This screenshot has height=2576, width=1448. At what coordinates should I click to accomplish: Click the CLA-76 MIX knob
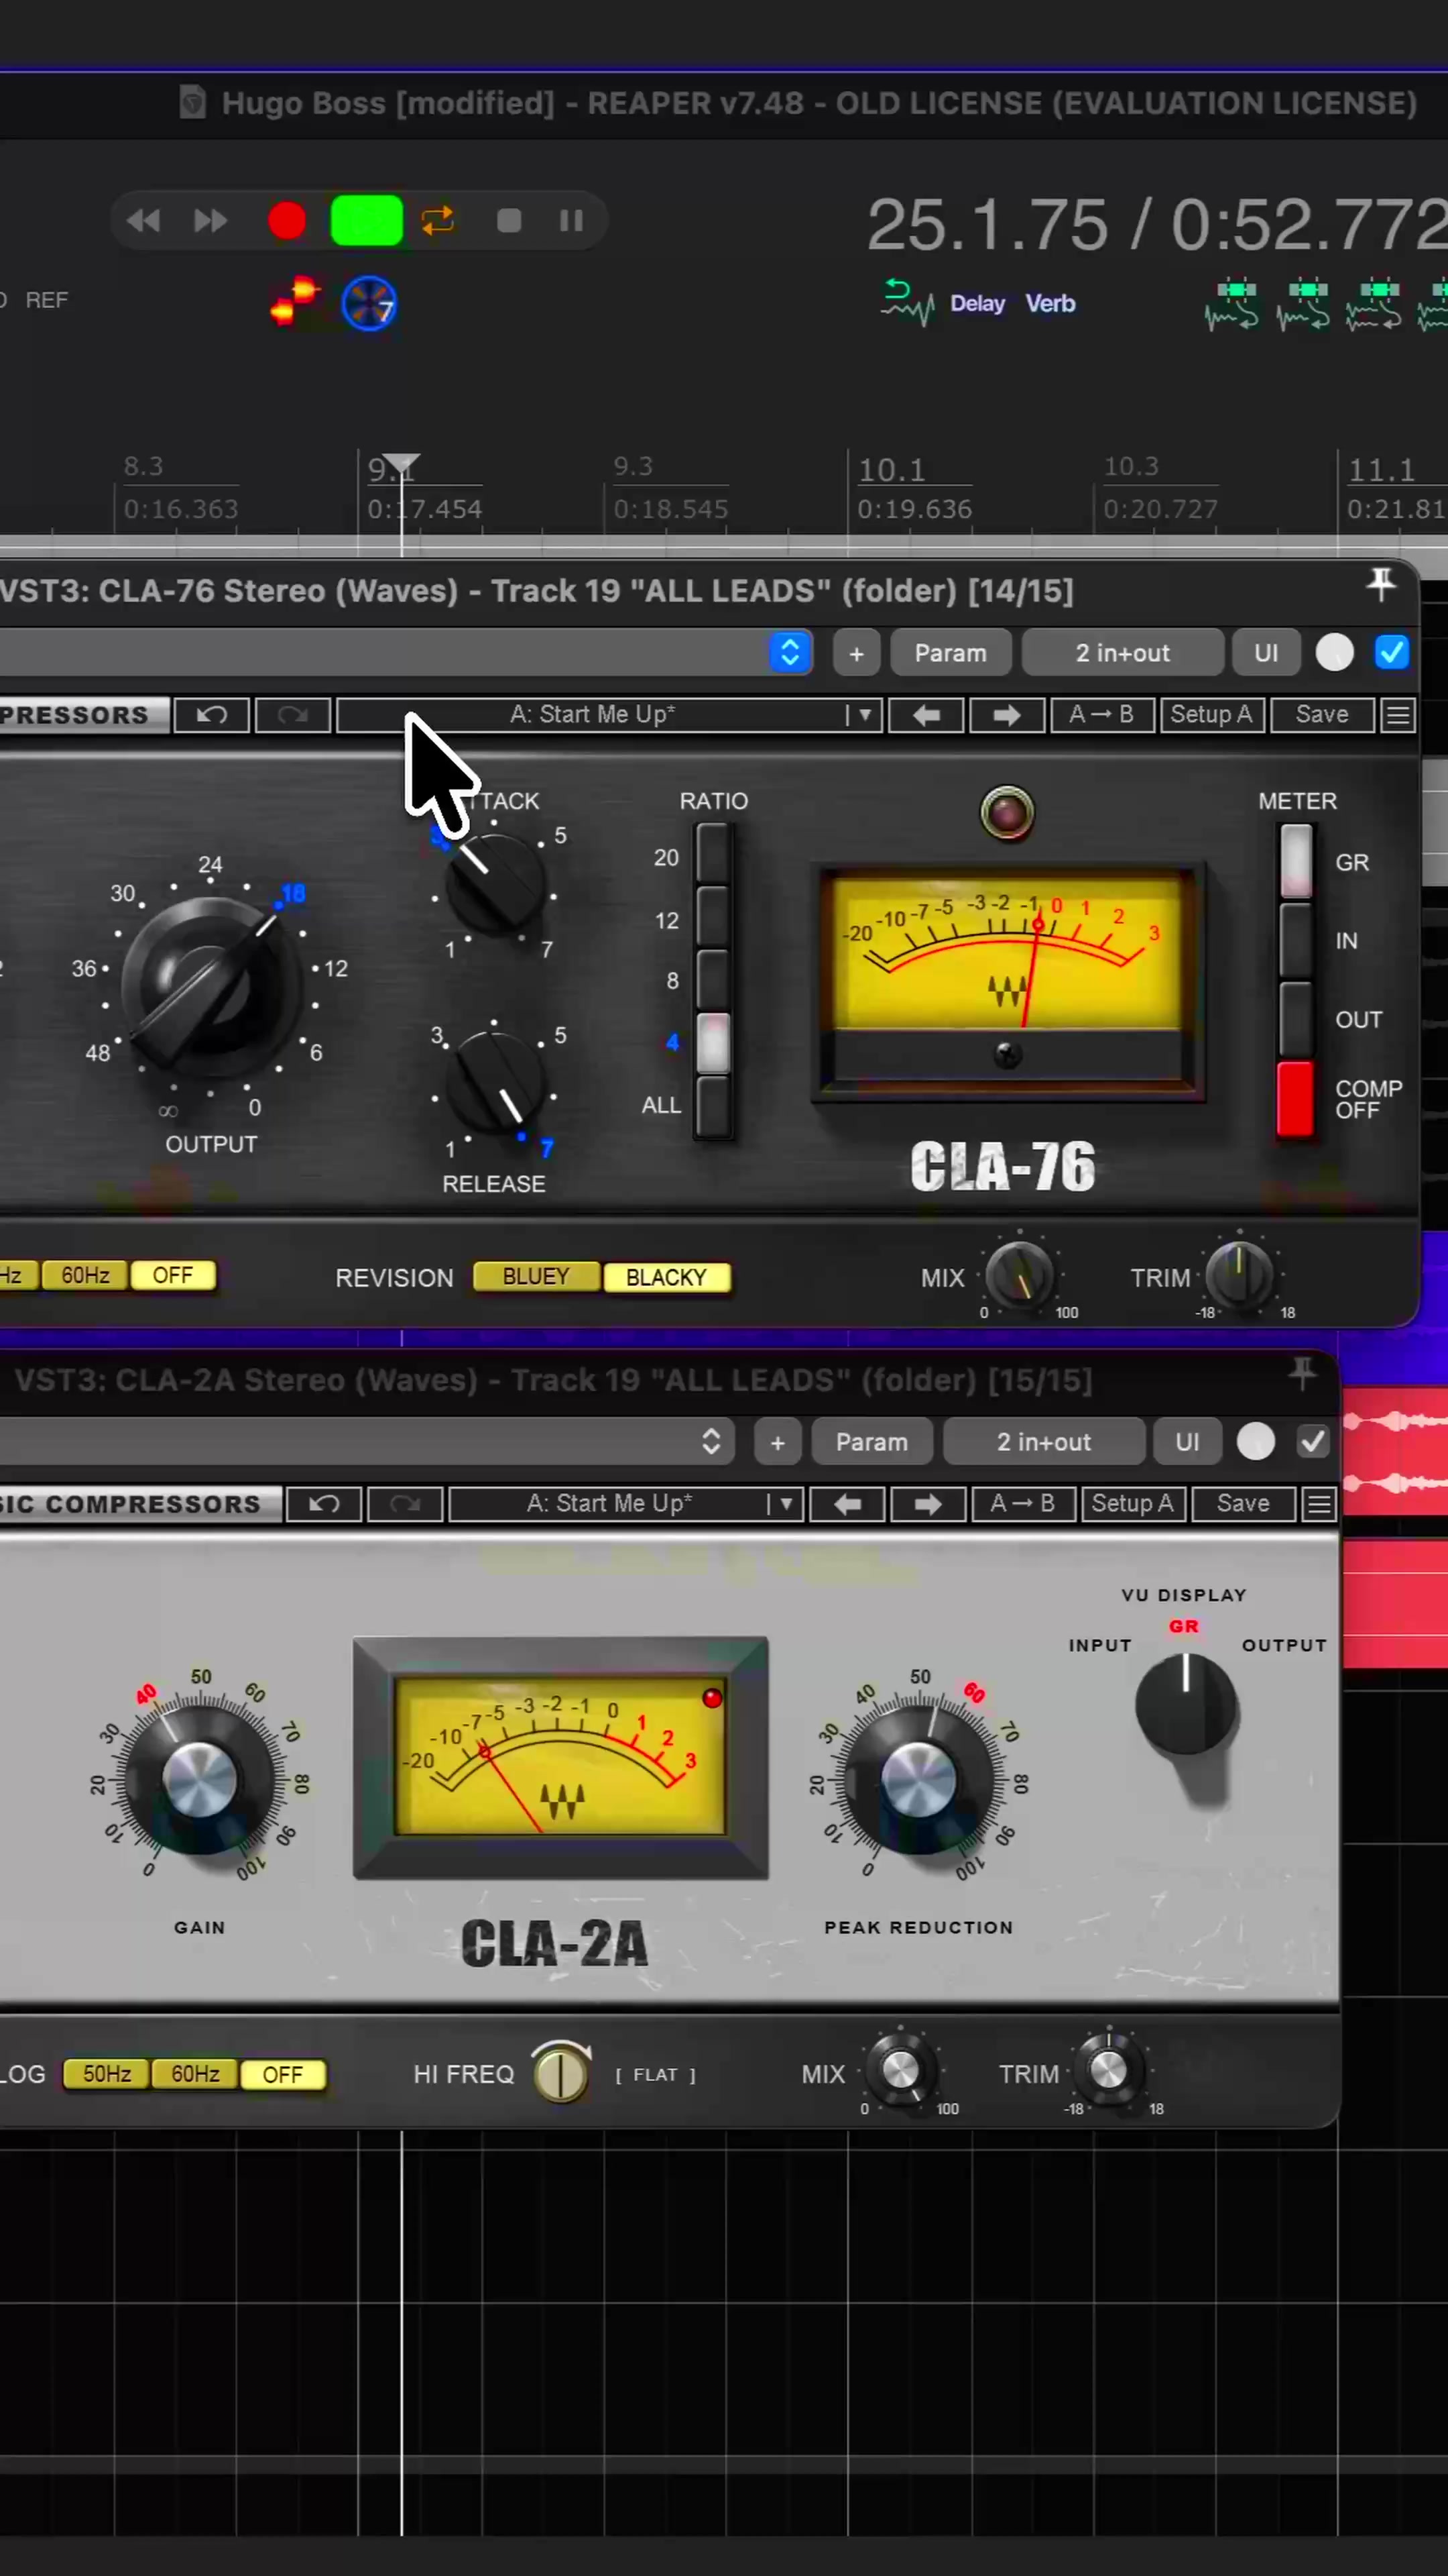1019,1276
